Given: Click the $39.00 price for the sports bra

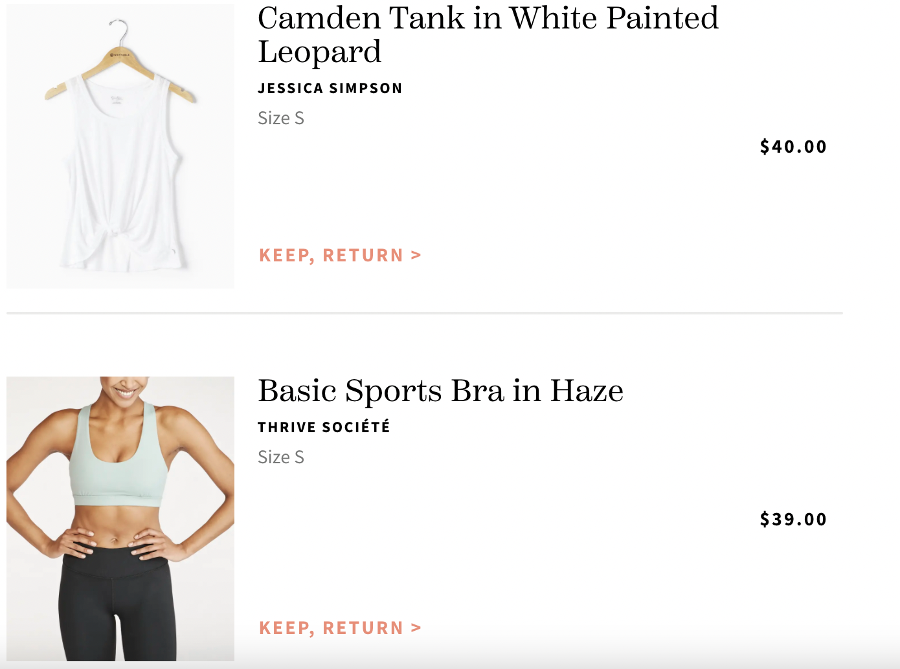Looking at the screenshot, I should [793, 518].
